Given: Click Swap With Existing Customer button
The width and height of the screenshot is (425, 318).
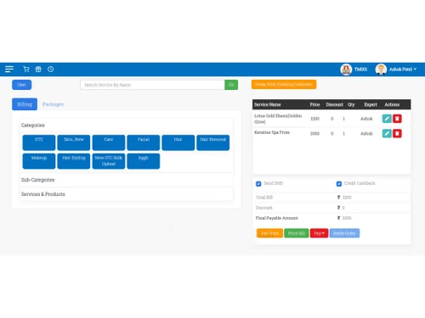Looking at the screenshot, I should (284, 84).
